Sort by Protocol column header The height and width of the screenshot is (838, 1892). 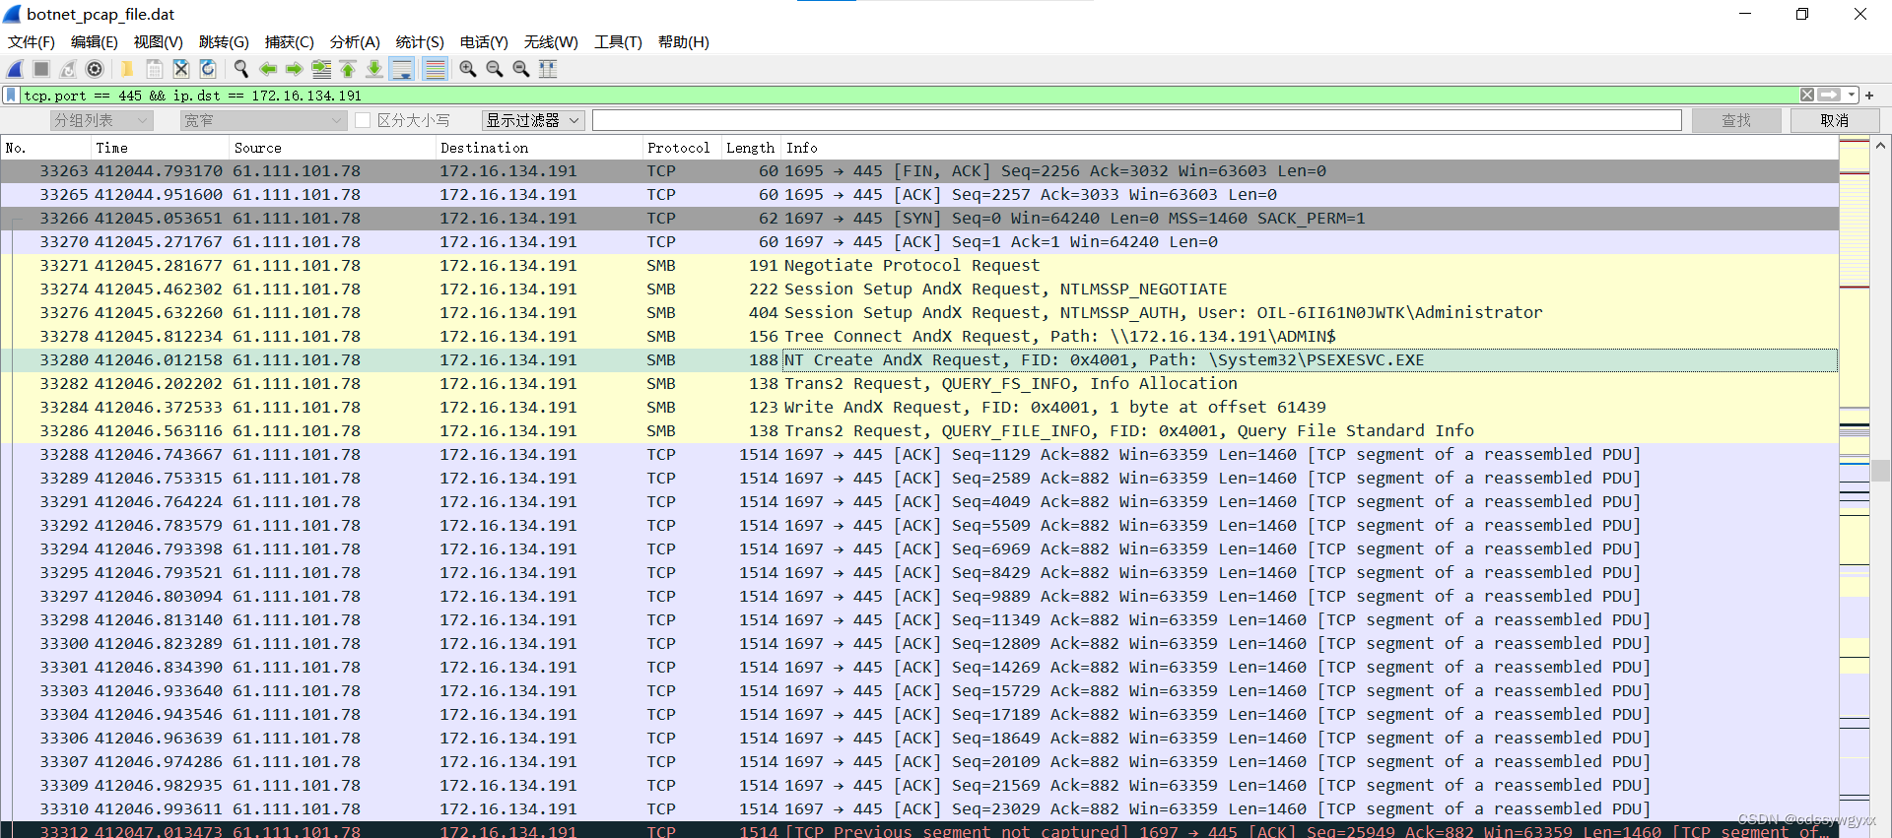(682, 148)
